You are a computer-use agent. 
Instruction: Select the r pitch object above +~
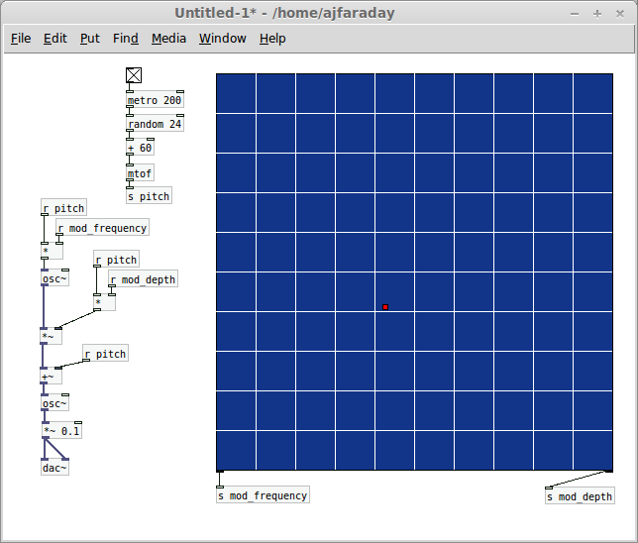pyautogui.click(x=106, y=354)
